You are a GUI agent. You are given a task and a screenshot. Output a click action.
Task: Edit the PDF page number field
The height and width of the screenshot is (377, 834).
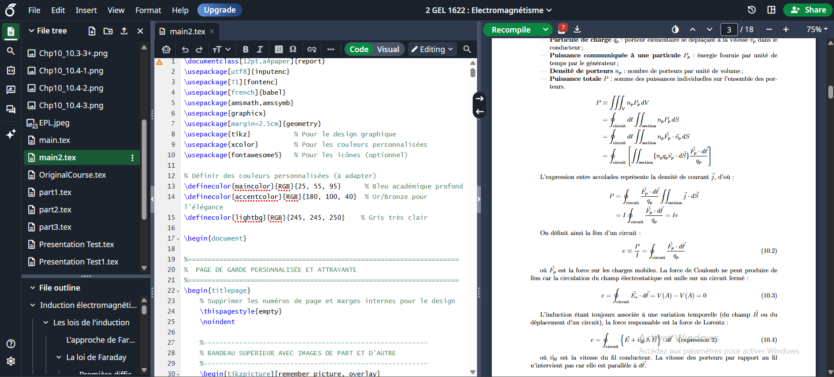[x=729, y=29]
